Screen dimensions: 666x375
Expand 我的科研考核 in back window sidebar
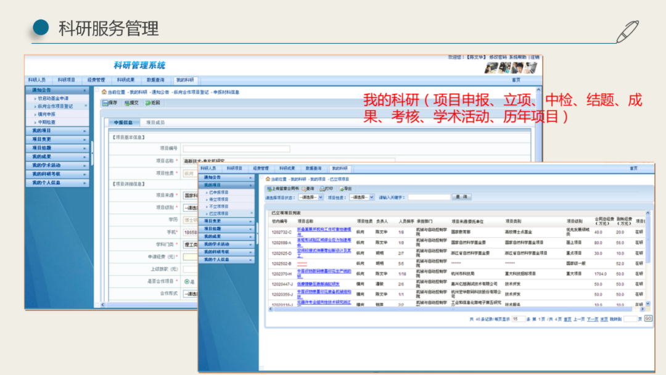click(x=57, y=174)
